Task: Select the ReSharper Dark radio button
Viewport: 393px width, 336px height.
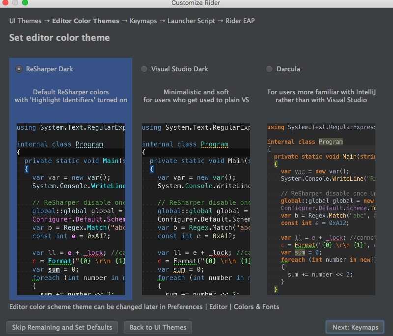Action: (19, 69)
